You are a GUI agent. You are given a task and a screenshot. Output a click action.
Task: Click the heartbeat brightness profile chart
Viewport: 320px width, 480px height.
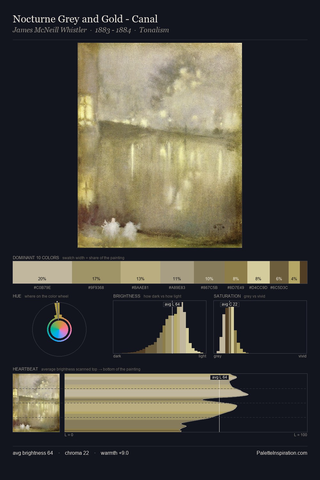tap(186, 403)
